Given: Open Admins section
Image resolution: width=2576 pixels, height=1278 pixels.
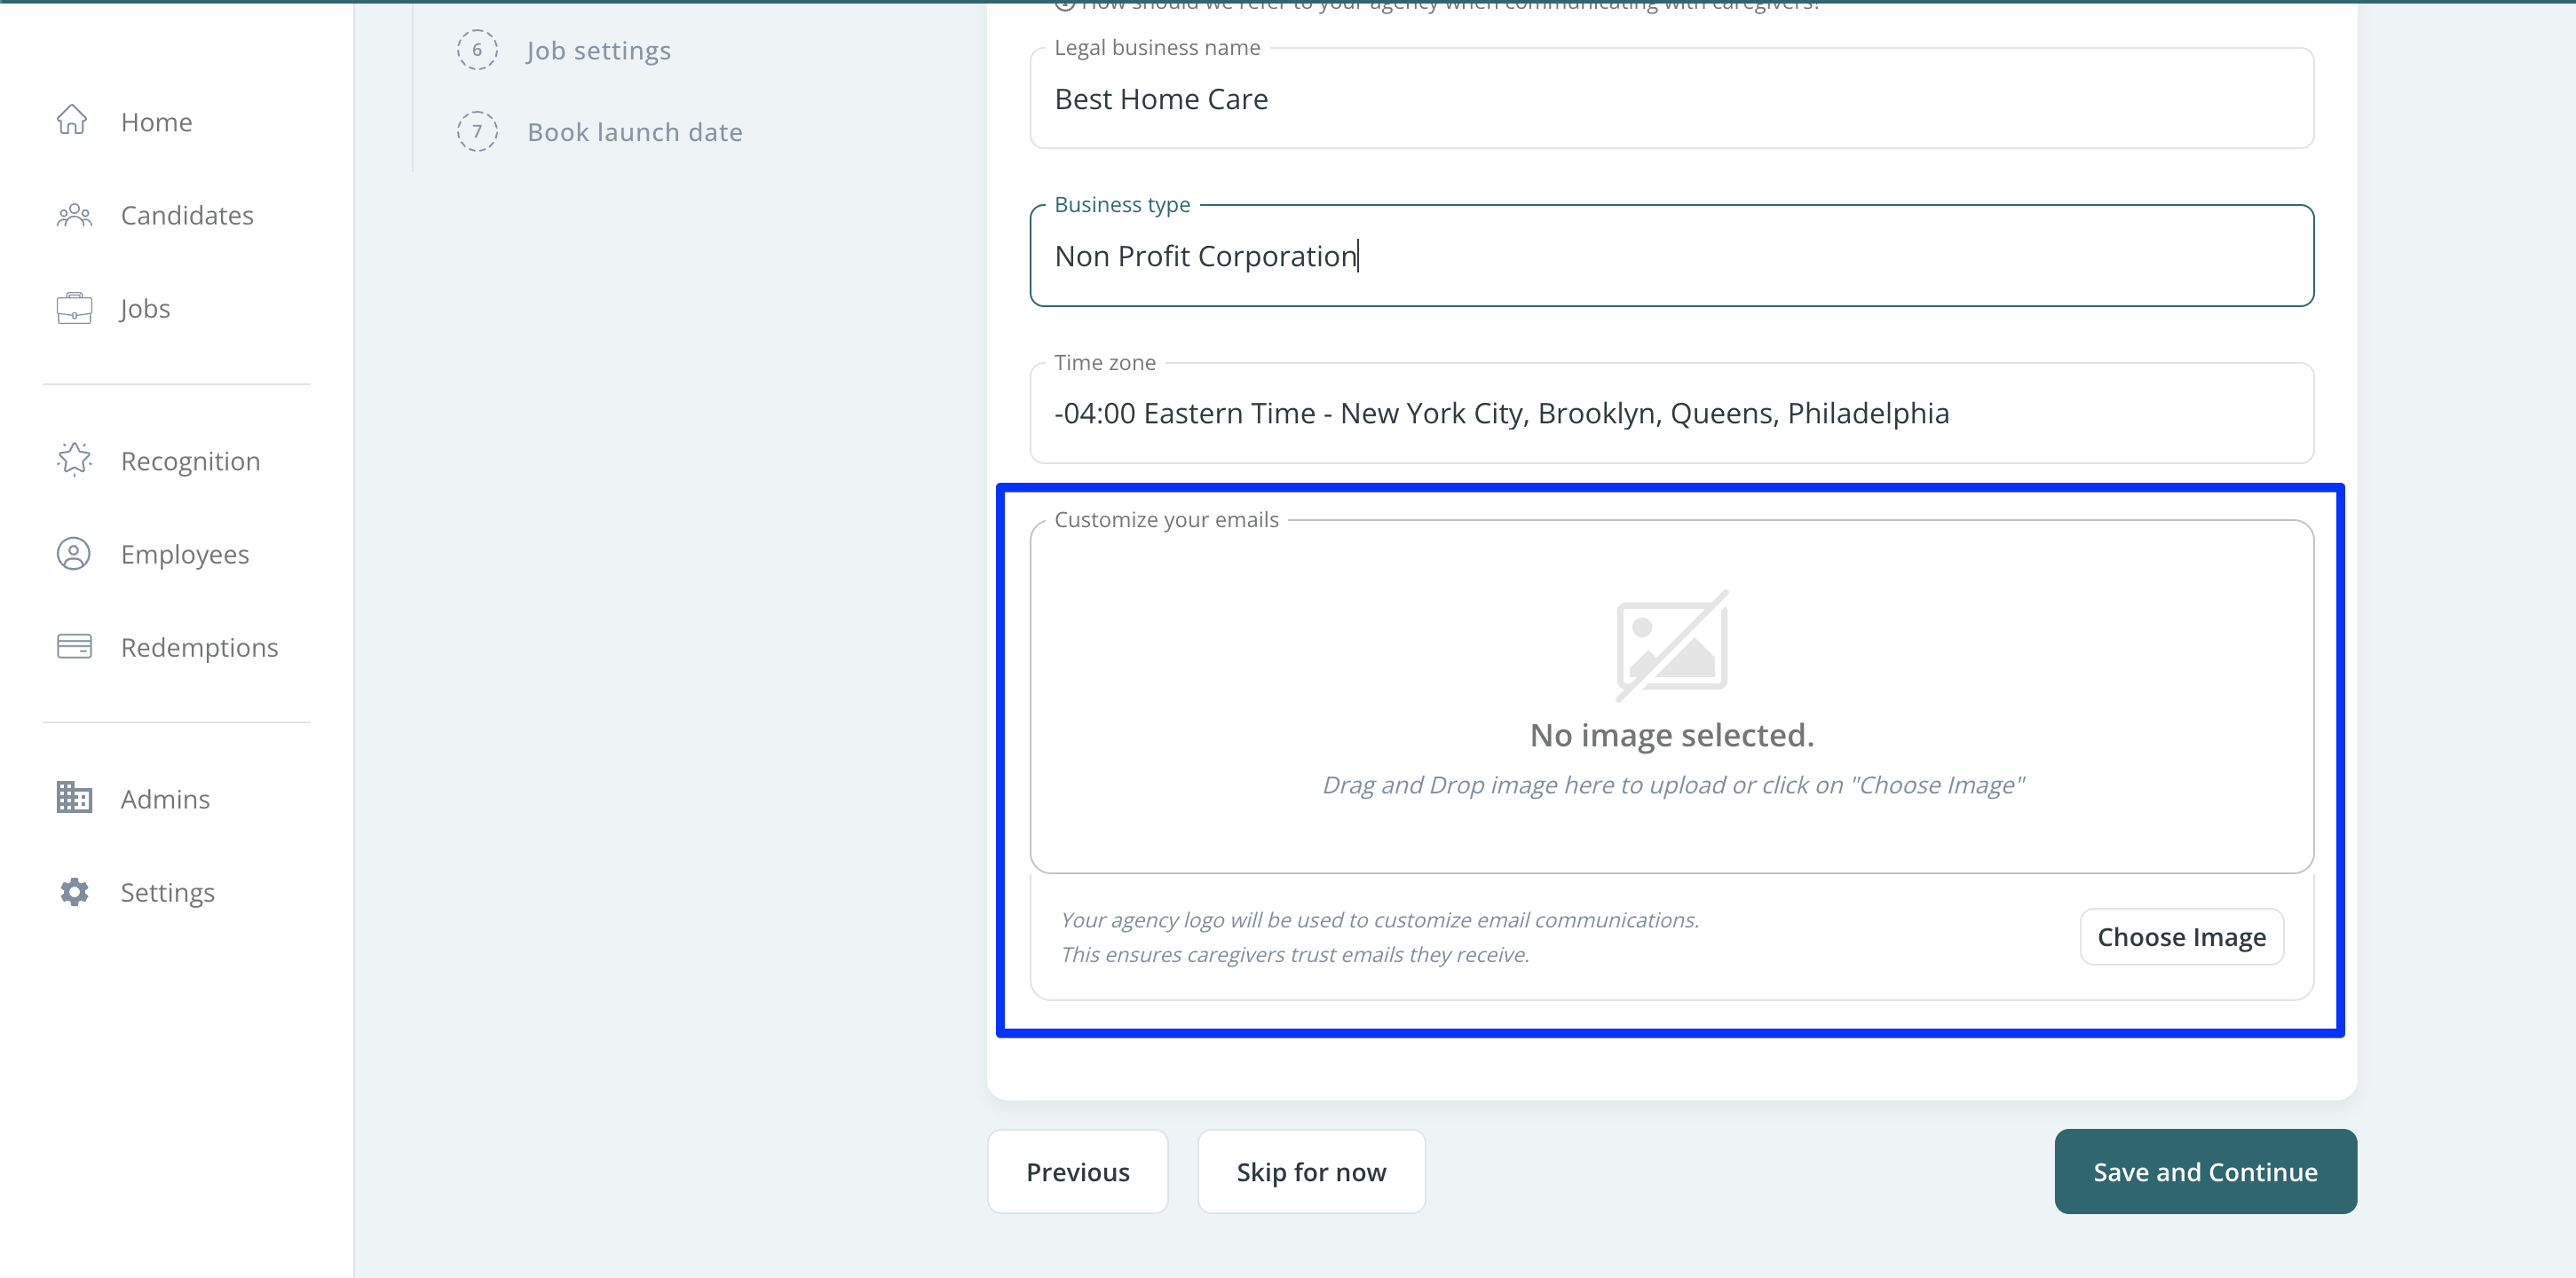Looking at the screenshot, I should pos(166,799).
